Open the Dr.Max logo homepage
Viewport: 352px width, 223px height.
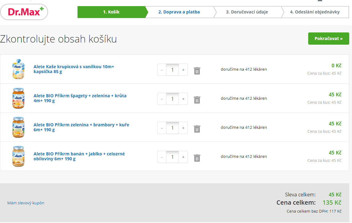24,12
